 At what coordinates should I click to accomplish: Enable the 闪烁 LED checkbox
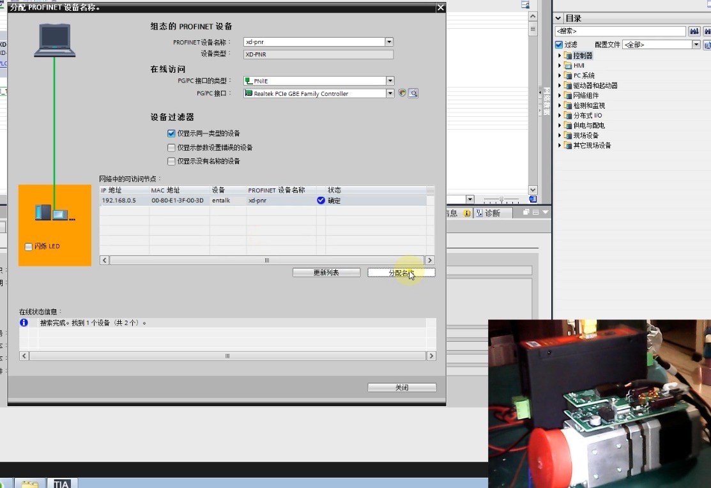[29, 247]
